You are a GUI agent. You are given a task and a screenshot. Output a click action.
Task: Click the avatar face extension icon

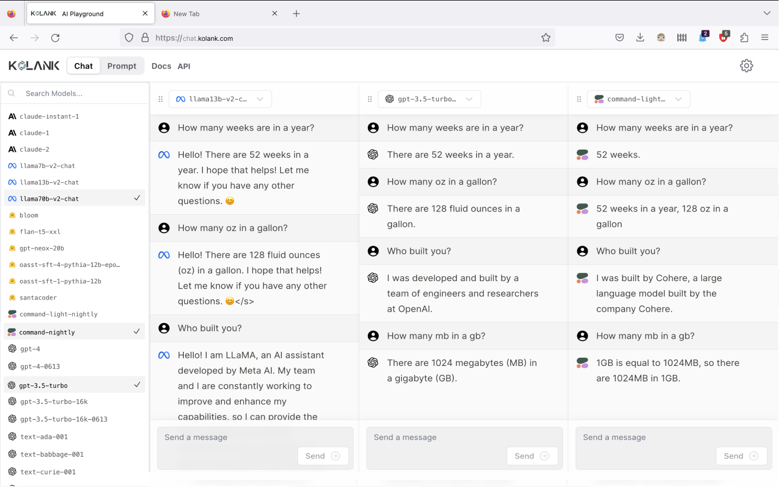click(x=661, y=38)
